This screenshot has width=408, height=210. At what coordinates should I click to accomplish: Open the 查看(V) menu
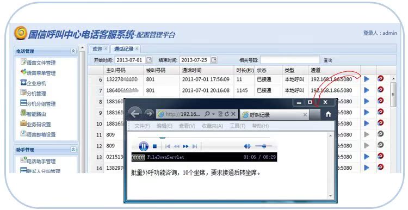point(187,126)
